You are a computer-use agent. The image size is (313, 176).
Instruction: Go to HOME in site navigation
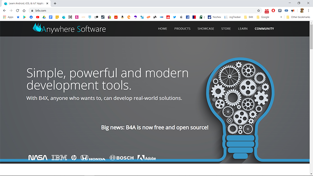coord(162,29)
